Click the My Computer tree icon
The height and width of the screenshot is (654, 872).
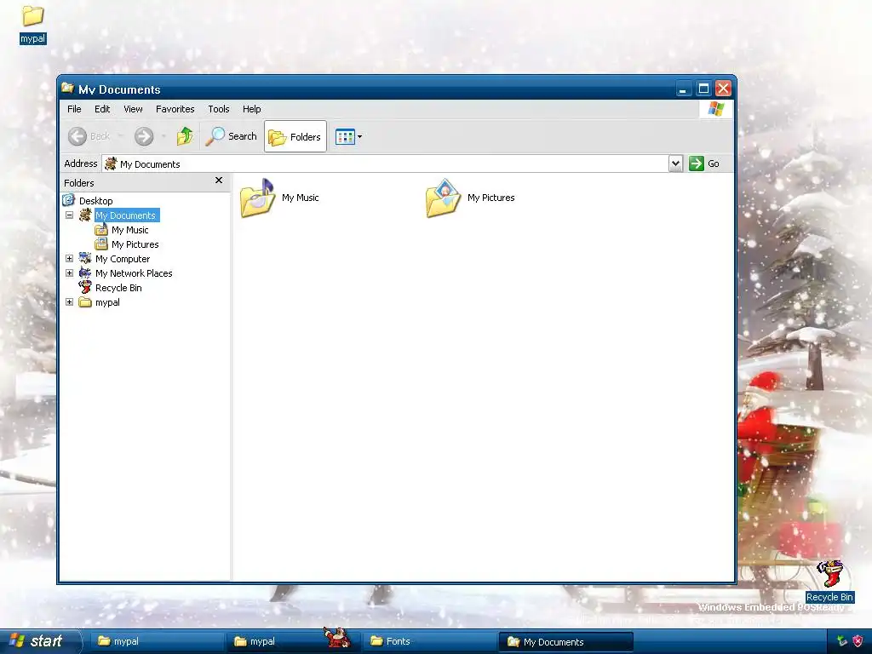[85, 258]
